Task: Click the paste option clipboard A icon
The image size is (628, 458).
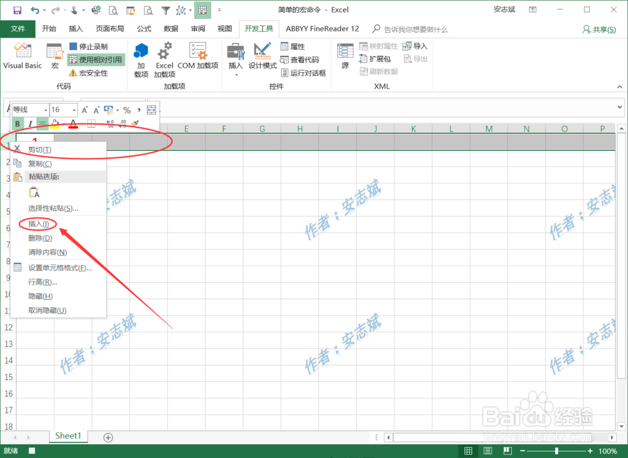Action: coord(34,193)
